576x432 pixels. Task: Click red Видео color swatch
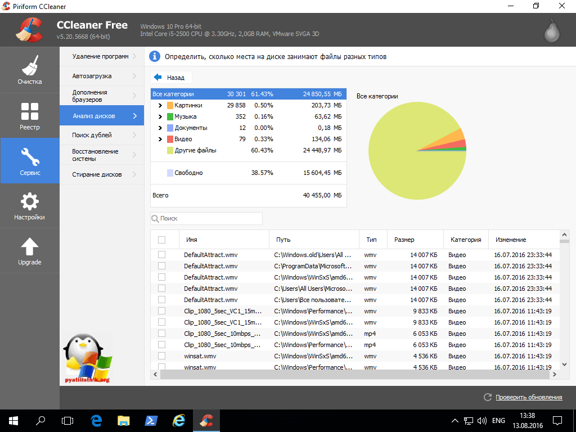tap(170, 139)
